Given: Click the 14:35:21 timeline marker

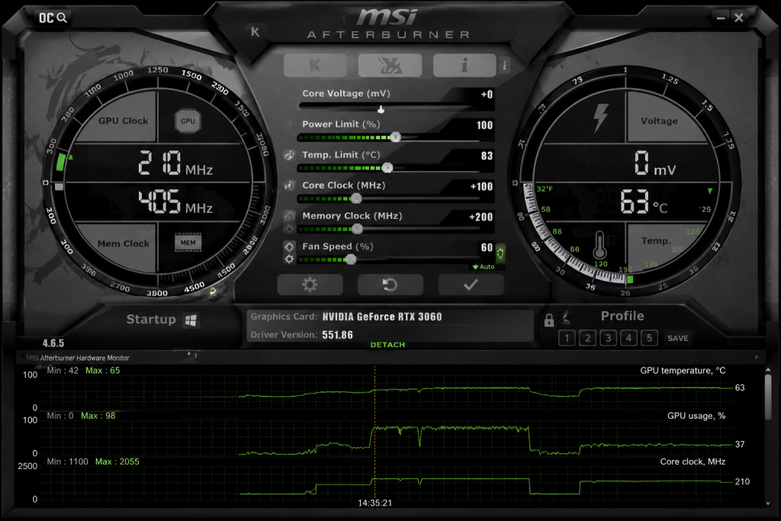Looking at the screenshot, I should [375, 503].
